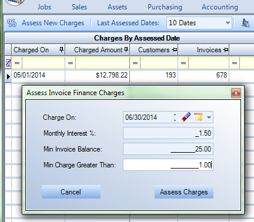Click Assess New Charges toolbar label
The image size is (254, 222).
point(53,23)
